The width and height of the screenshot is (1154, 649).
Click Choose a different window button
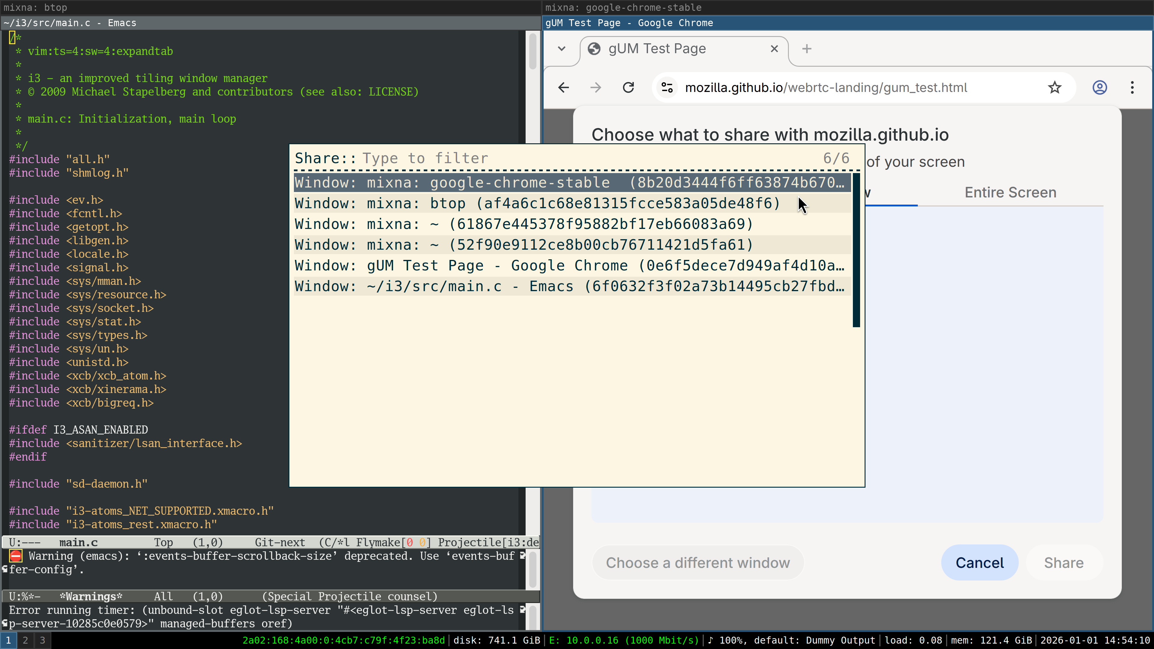point(698,562)
